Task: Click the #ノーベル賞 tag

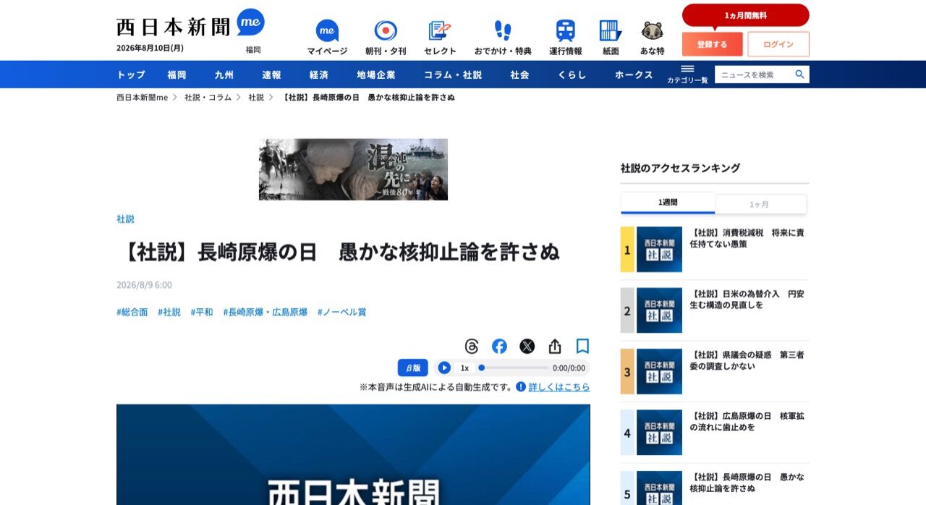Action: pyautogui.click(x=342, y=312)
